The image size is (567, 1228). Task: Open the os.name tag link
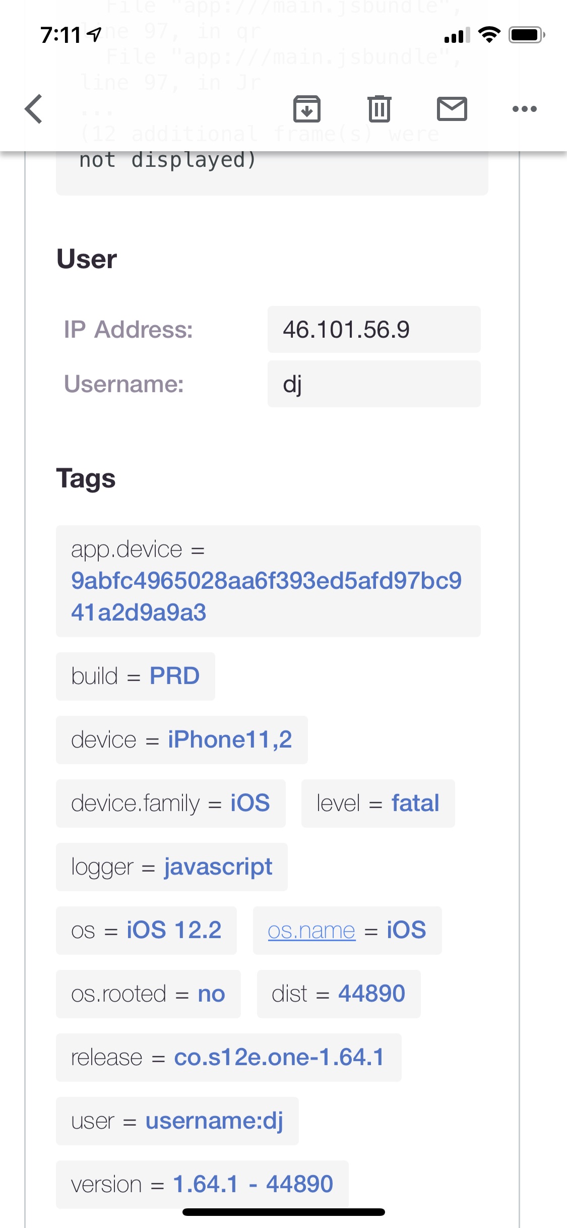(311, 931)
